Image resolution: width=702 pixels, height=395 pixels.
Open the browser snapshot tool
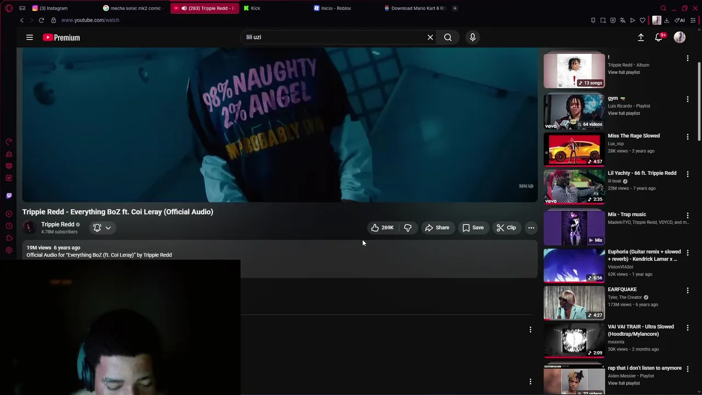[x=603, y=20]
